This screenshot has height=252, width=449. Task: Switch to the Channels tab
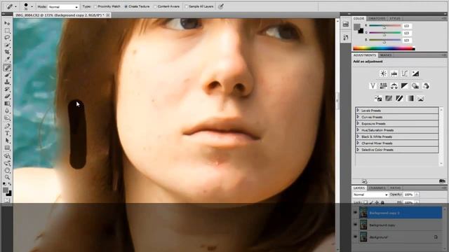(x=377, y=188)
